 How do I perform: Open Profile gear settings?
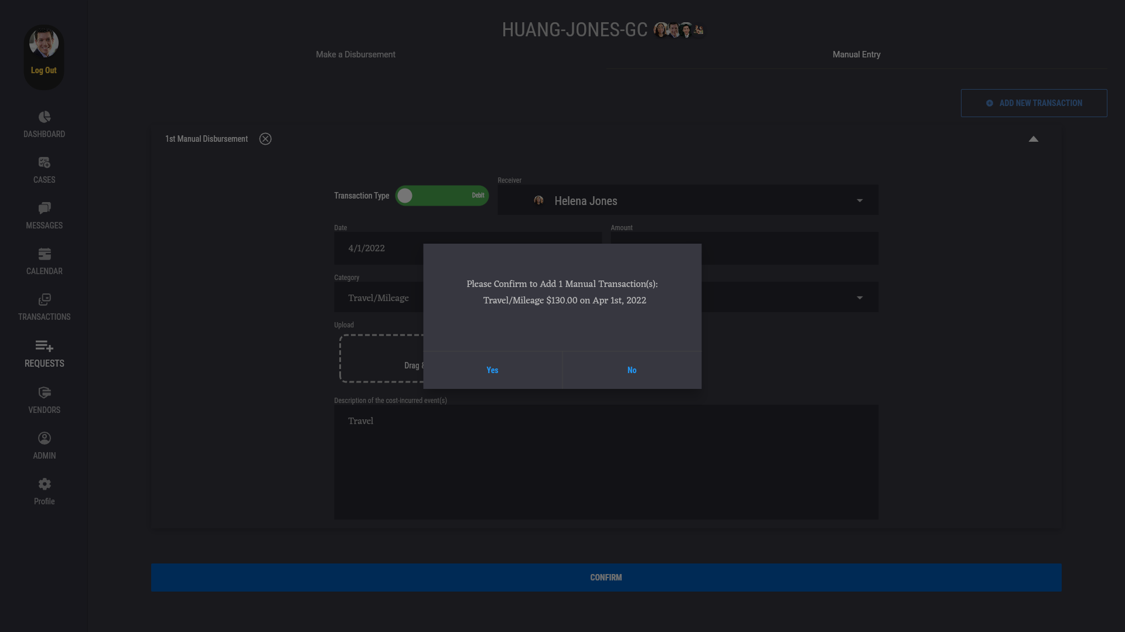point(44,484)
